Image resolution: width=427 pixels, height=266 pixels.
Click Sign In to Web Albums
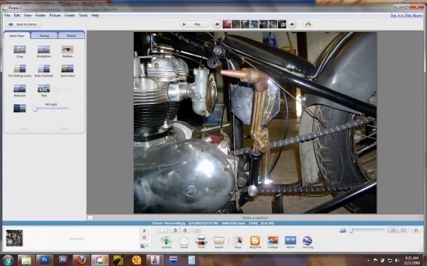coord(406,16)
